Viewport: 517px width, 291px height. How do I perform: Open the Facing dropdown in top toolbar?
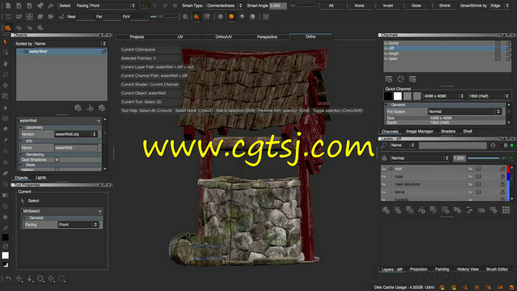tap(112, 6)
